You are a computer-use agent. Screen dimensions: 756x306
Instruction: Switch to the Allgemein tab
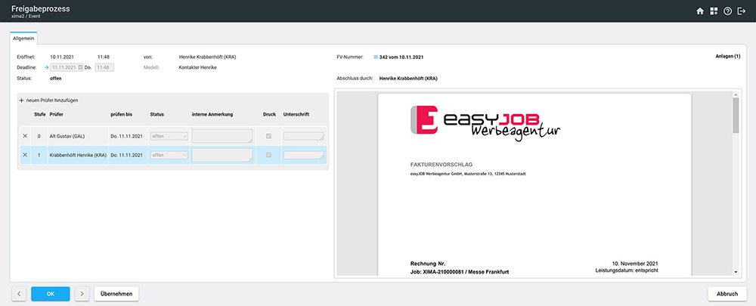(x=23, y=38)
